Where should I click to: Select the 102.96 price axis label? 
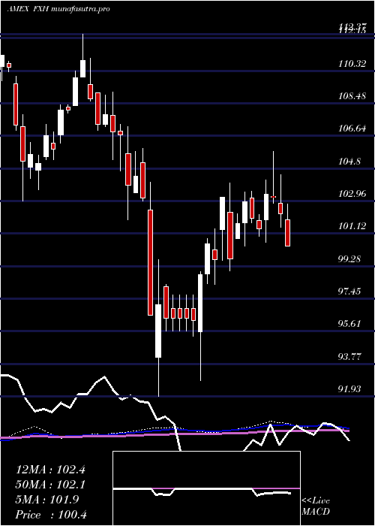[x=352, y=194]
